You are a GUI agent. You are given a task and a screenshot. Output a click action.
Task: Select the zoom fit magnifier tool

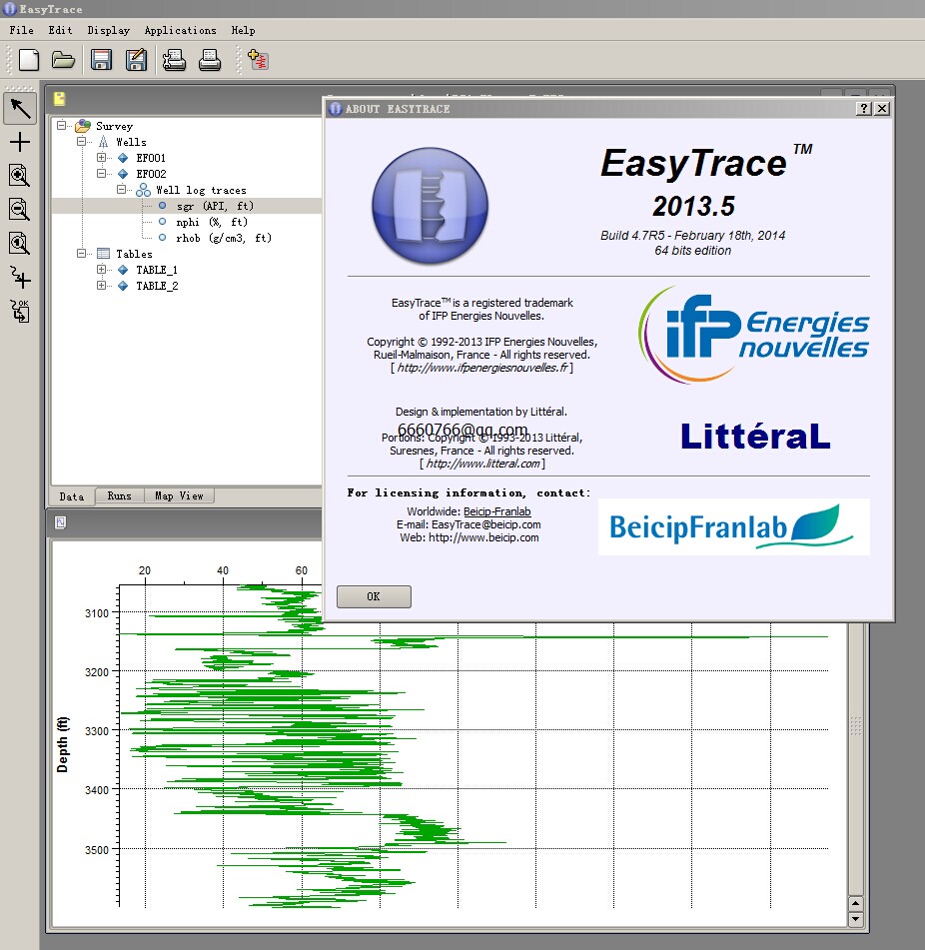[x=19, y=244]
